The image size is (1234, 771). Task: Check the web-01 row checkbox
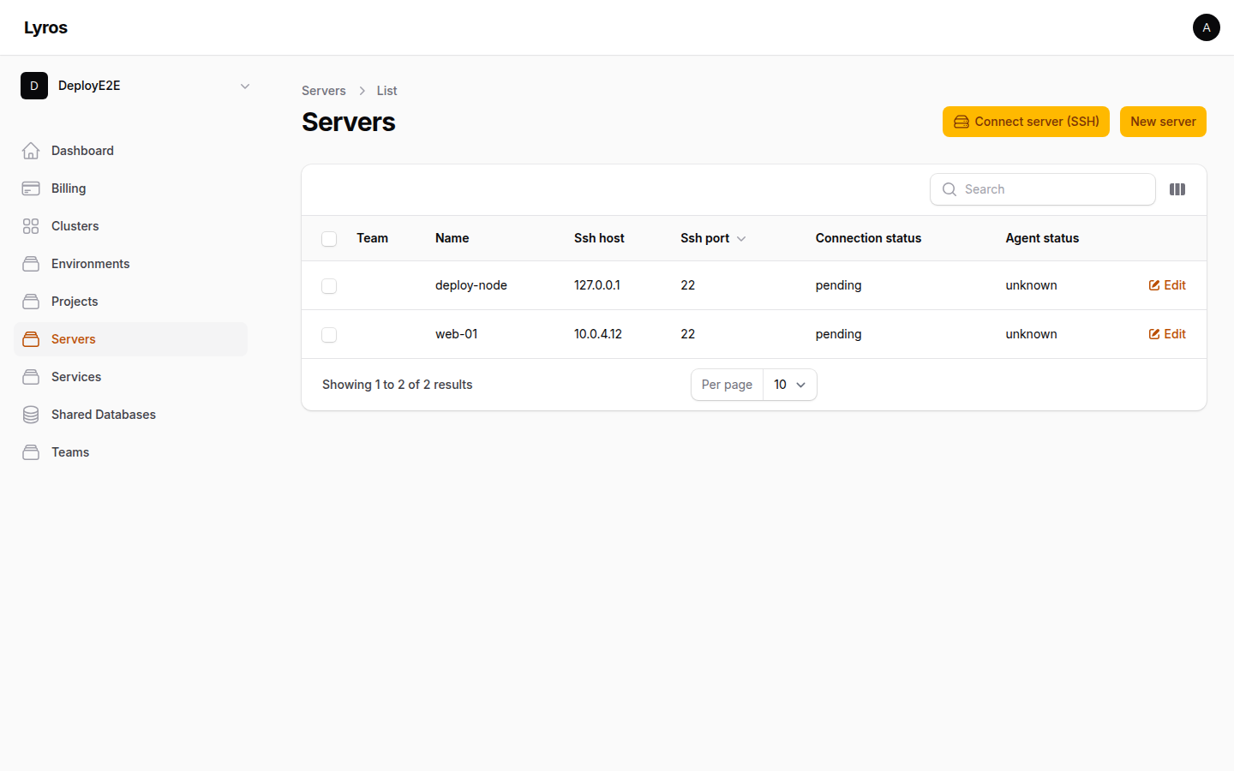point(329,335)
